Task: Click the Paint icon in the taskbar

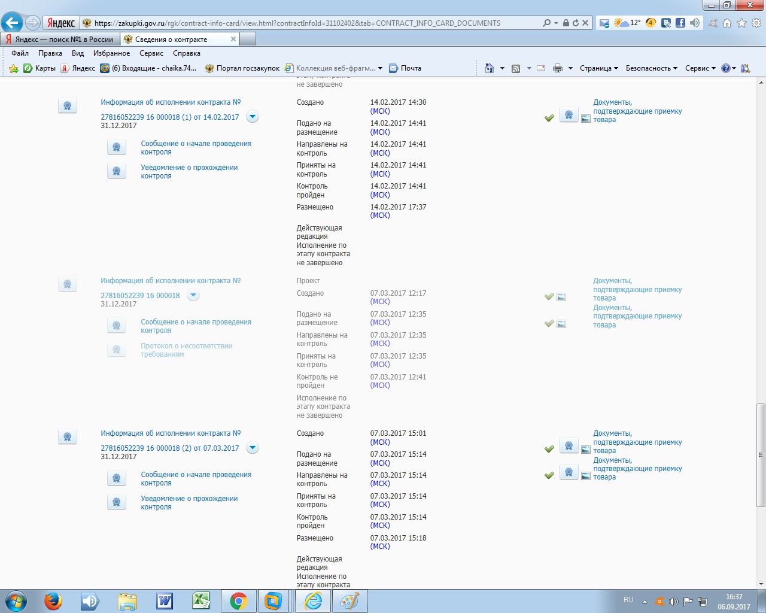Action: [x=349, y=600]
